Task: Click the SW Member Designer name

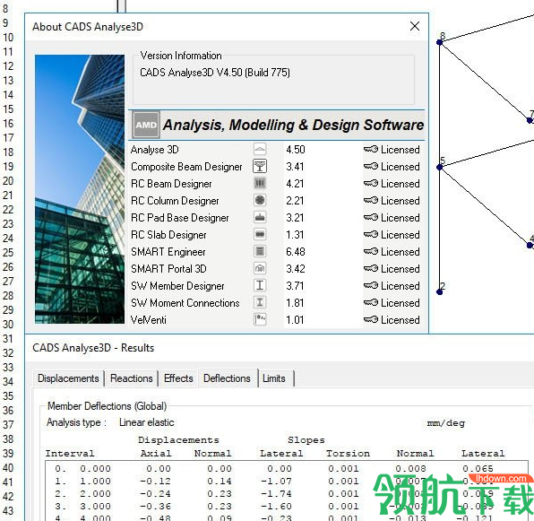Action: click(177, 286)
